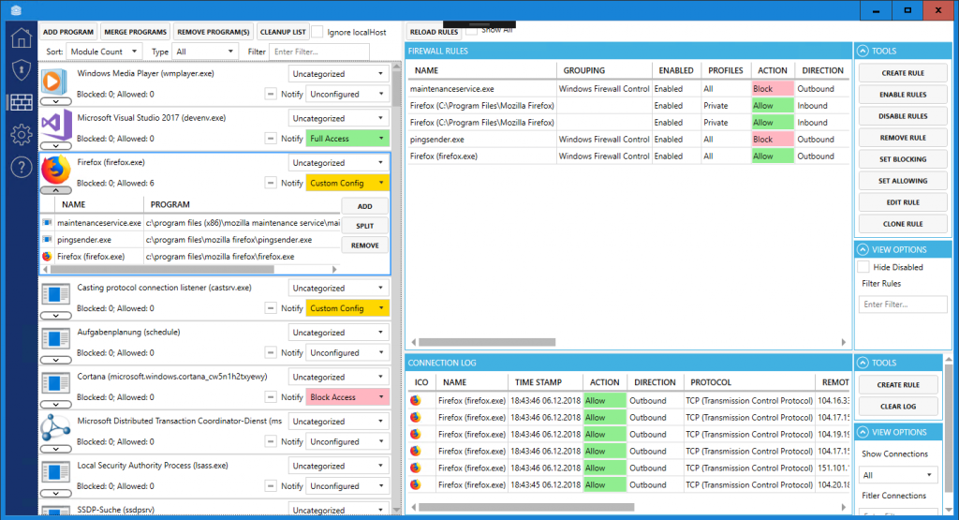The image size is (959, 520).
Task: Click SPLIT button in Firefox modules
Action: [364, 226]
